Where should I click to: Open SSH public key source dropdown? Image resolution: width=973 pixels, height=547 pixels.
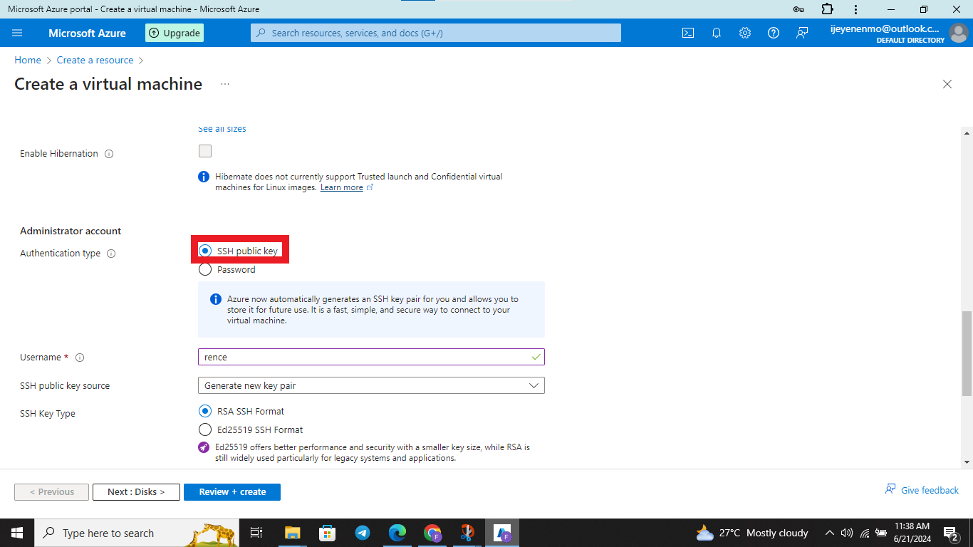click(x=371, y=385)
